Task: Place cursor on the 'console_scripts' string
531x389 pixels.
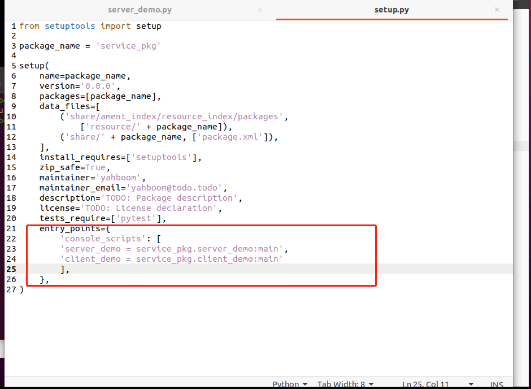Action: [101, 239]
